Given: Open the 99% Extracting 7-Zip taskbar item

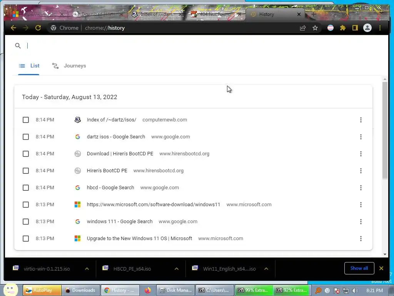Looking at the screenshot, I should pos(253,290).
